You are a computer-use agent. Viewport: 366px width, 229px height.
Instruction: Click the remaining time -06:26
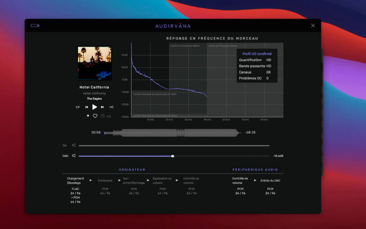coord(250,132)
